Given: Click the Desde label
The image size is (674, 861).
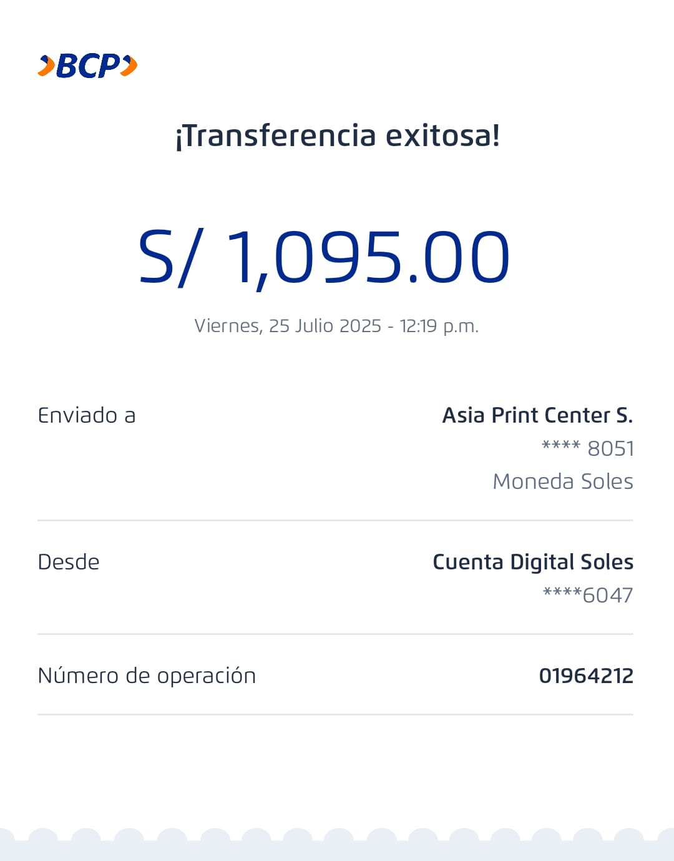Looking at the screenshot, I should click(69, 562).
